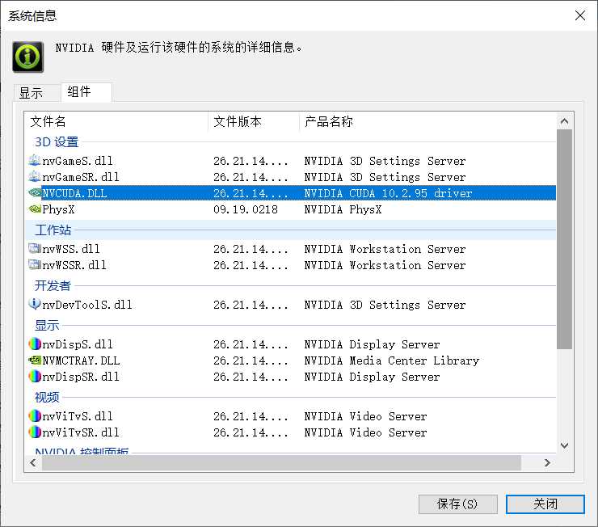Select the nvViTvS.dll file name

(78, 416)
